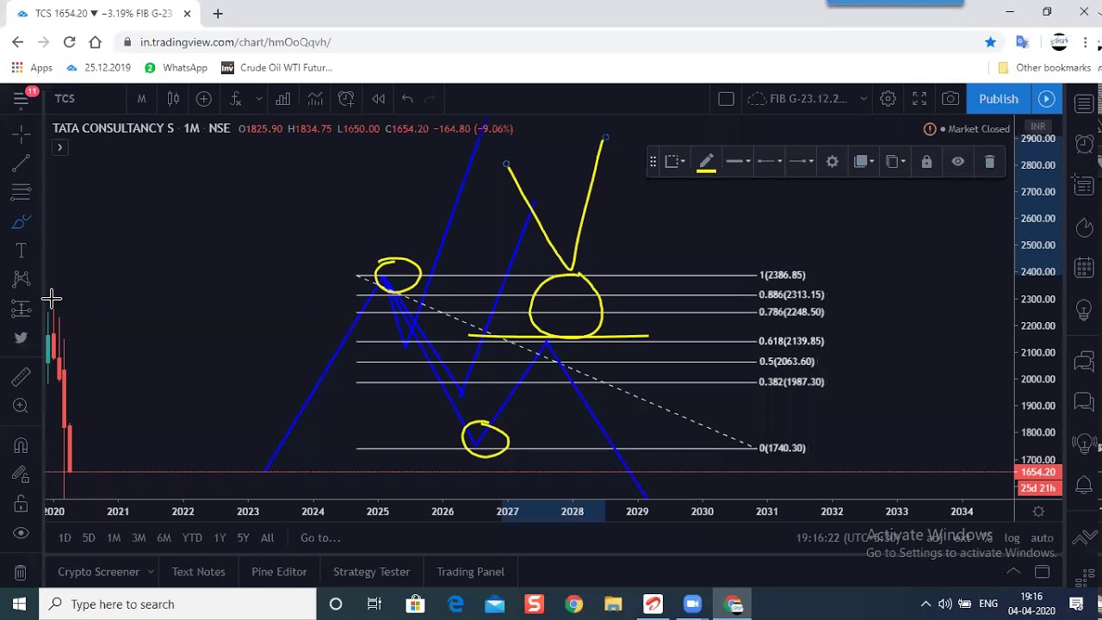Screen dimensions: 1102x620
Task: Toggle hide all drawings eye icon in sidebar
Action: 22,533
